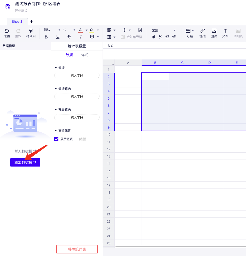This screenshot has height=256, width=246.
Task: Apply underline formatting
Action: coord(58,37)
